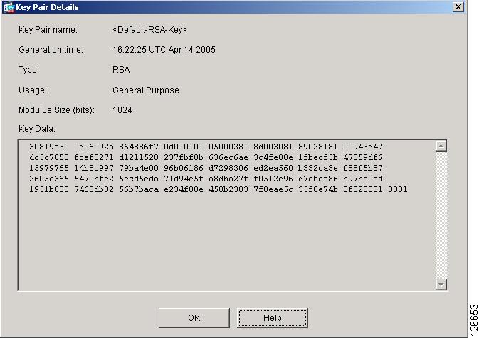Click hex block 00943d47 in key data
Screen dimensions: 479x338
click(363, 147)
